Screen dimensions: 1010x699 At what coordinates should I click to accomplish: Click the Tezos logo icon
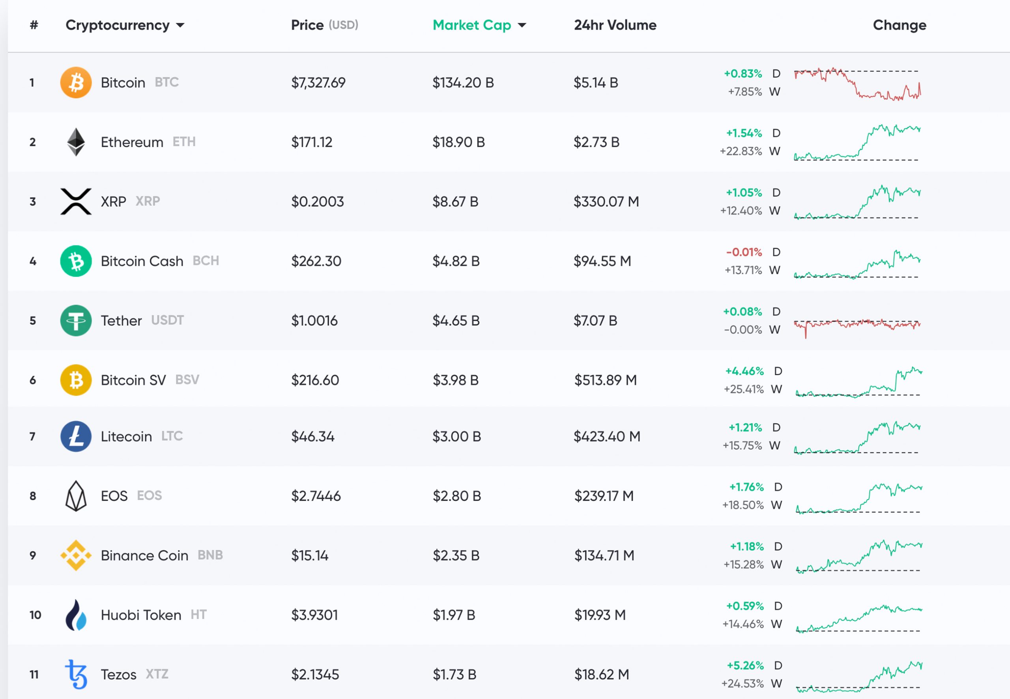(76, 675)
